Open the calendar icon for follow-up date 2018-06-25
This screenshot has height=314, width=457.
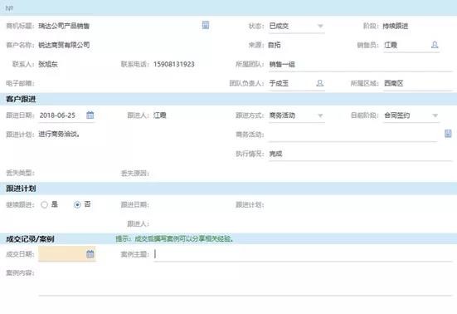90,115
